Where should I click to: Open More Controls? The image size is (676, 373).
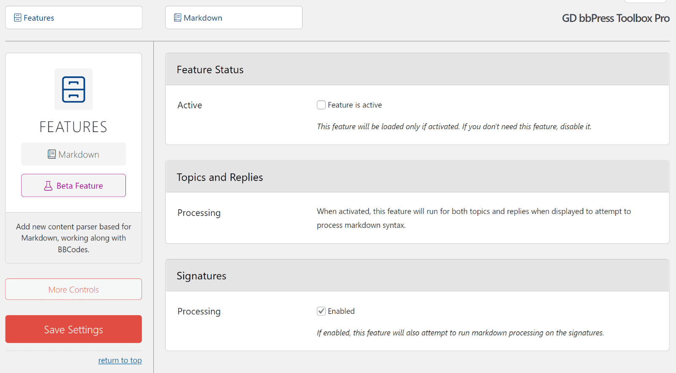pyautogui.click(x=73, y=289)
